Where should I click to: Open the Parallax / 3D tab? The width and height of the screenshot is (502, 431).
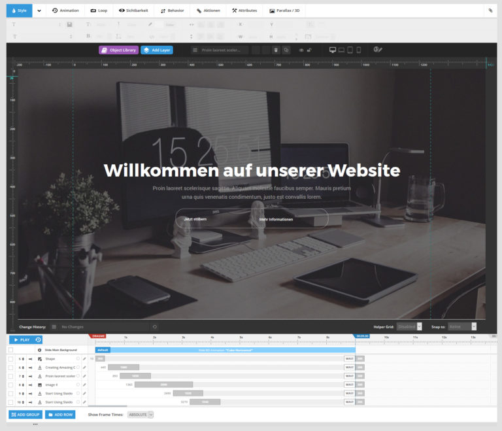click(284, 10)
